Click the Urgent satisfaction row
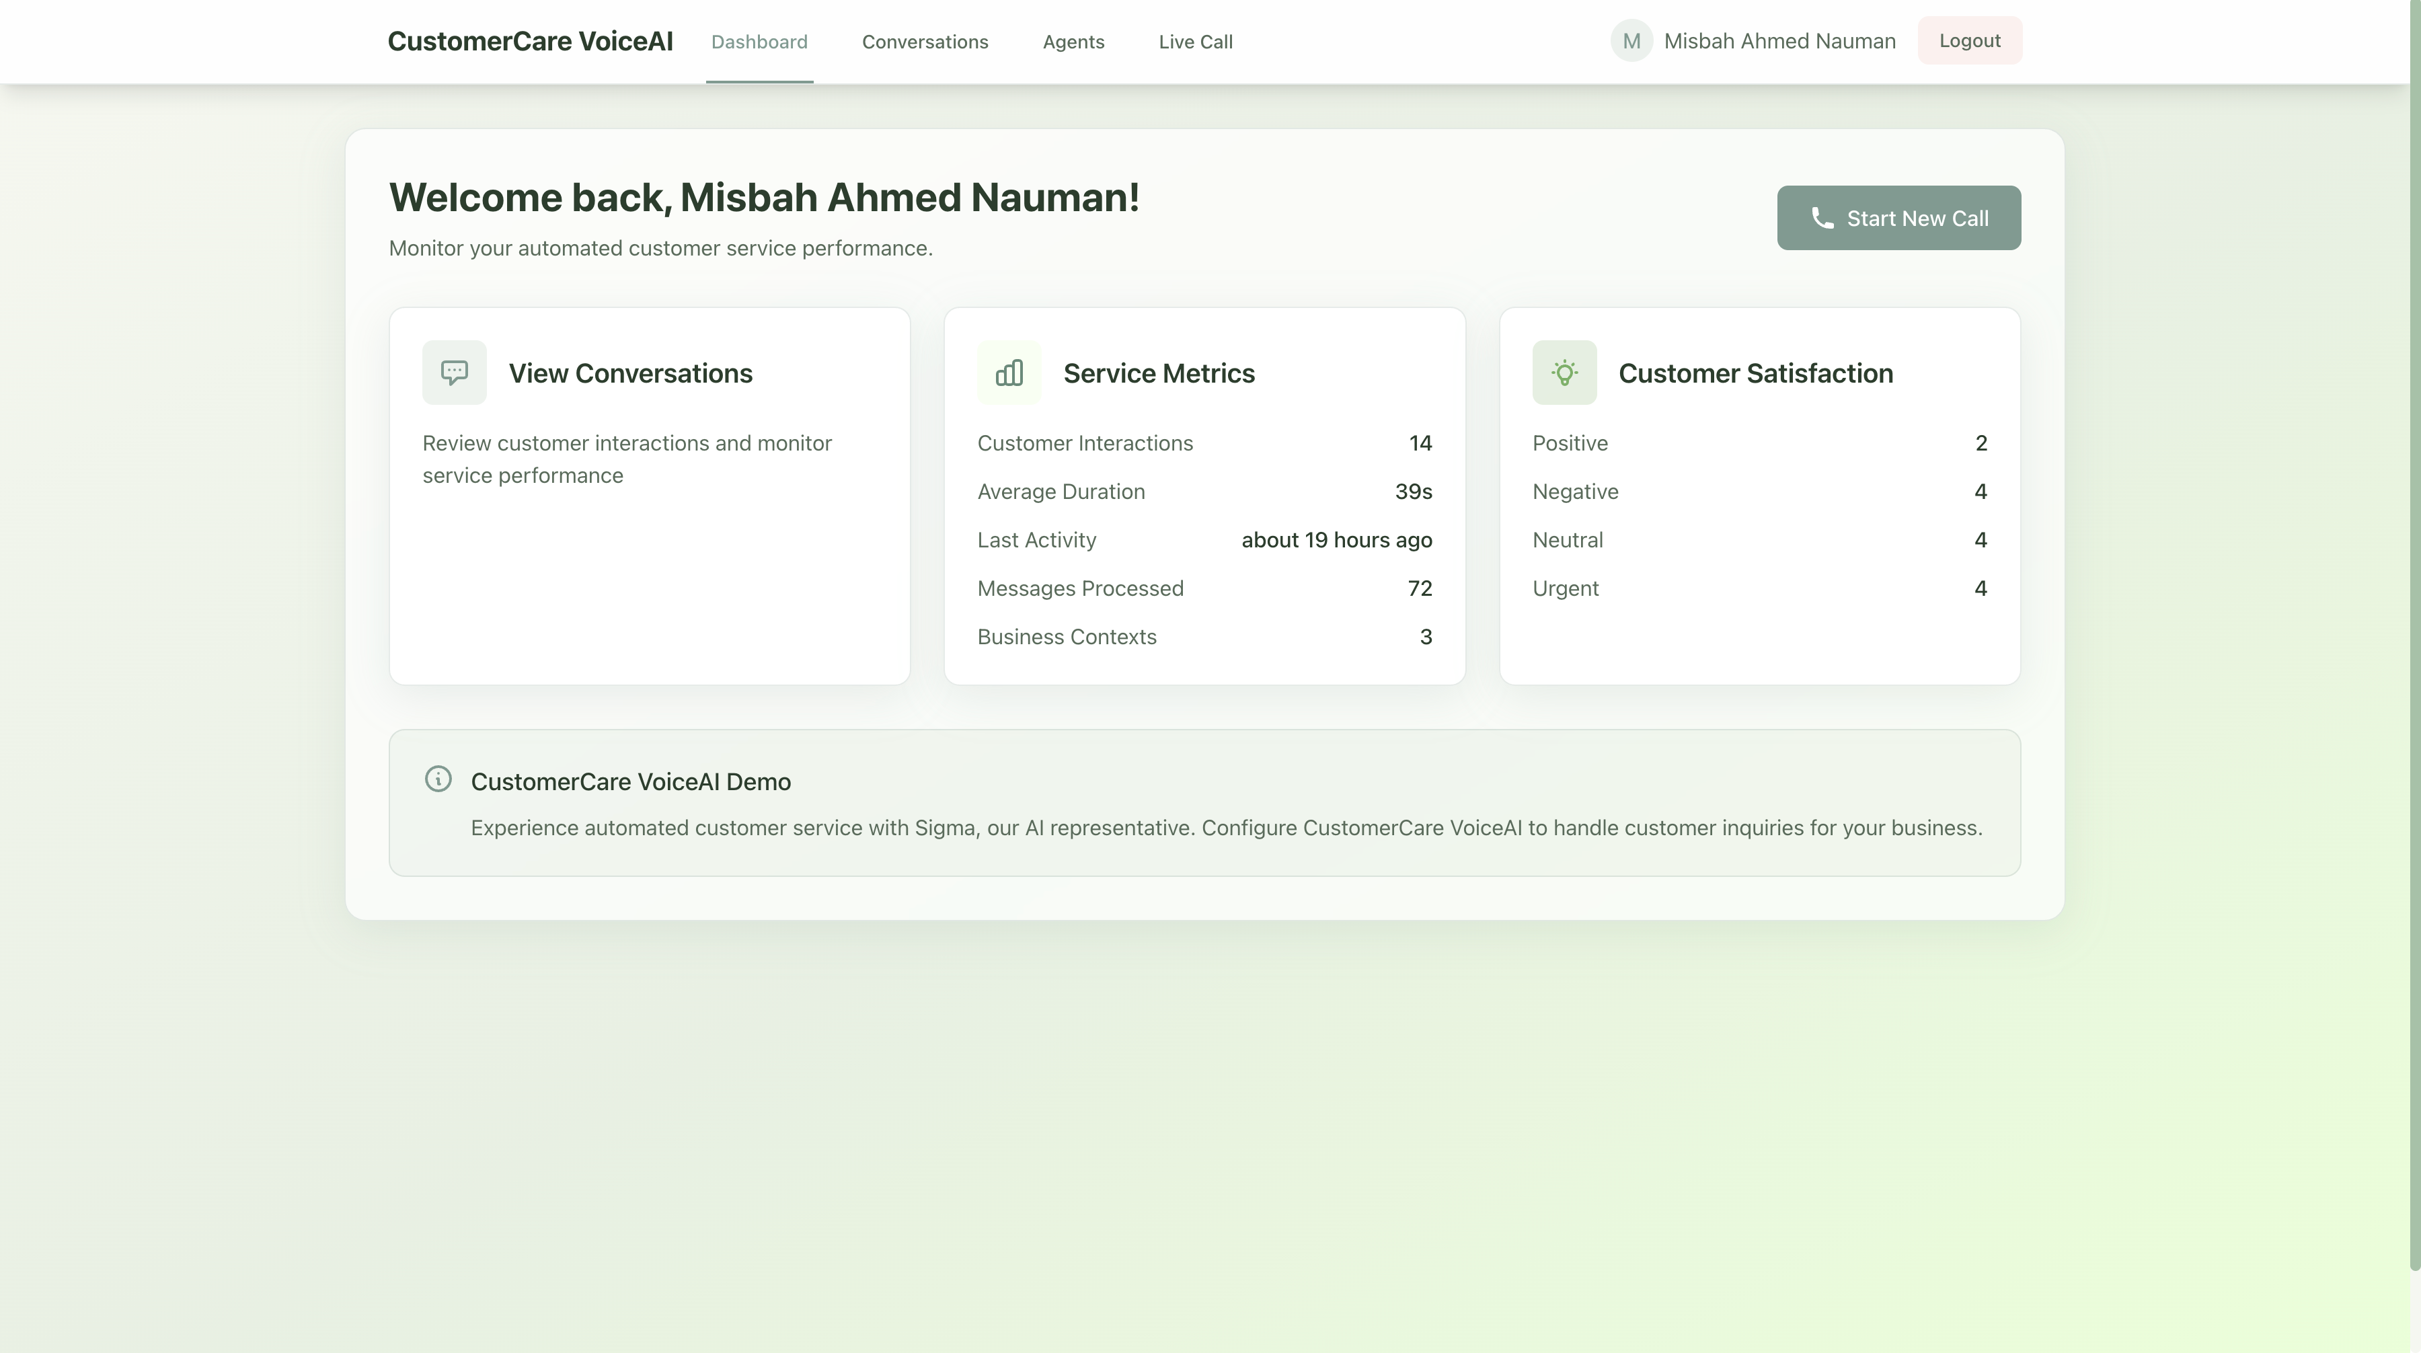This screenshot has height=1353, width=2421. tap(1565, 588)
